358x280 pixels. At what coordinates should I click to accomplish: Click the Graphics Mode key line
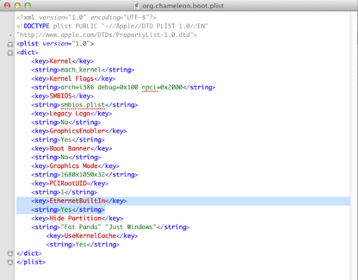[x=76, y=166]
